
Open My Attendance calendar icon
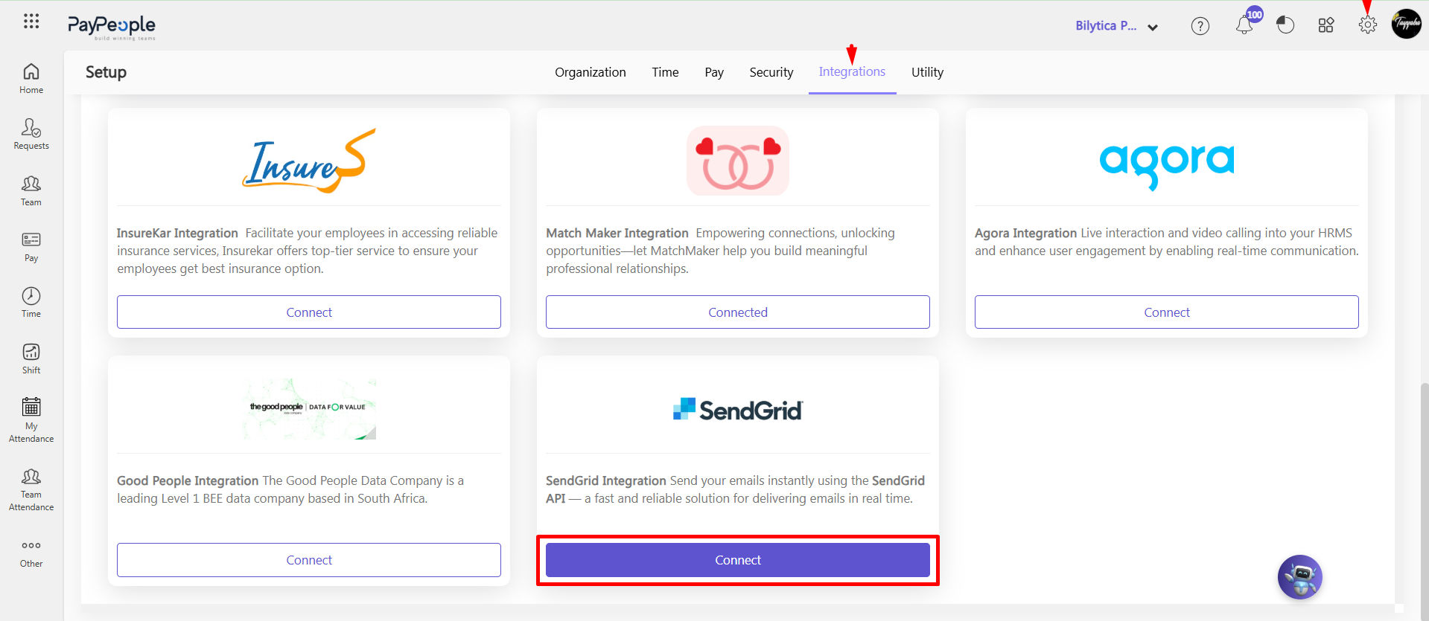pos(31,407)
